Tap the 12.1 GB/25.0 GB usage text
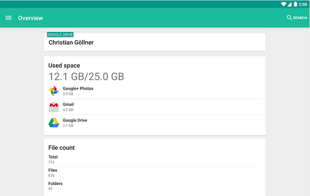The width and height of the screenshot is (310, 196). coord(86,77)
